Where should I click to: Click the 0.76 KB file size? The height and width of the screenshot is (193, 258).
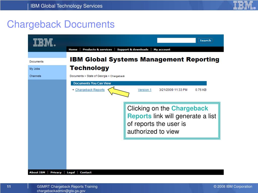point(201,90)
